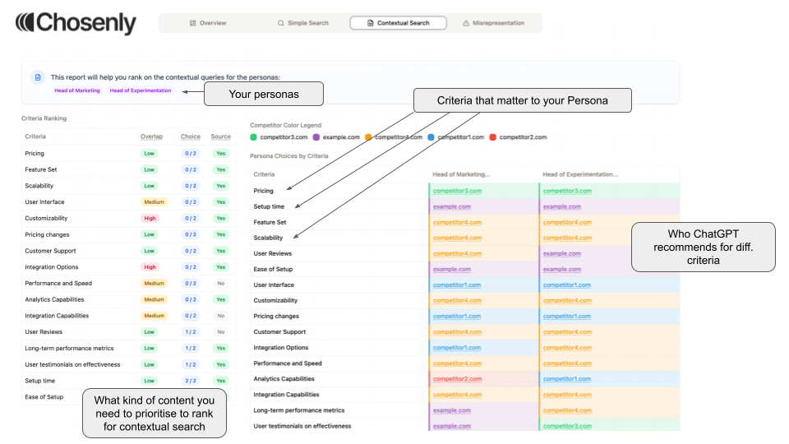Open competitor2.com link in Analytics Capabilities row
Image resolution: width=789 pixels, height=444 pixels.
pyautogui.click(x=457, y=378)
